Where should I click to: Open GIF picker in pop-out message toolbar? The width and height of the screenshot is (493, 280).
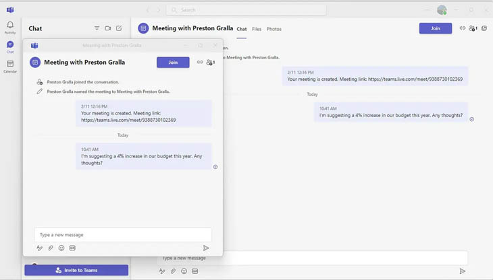pos(72,248)
